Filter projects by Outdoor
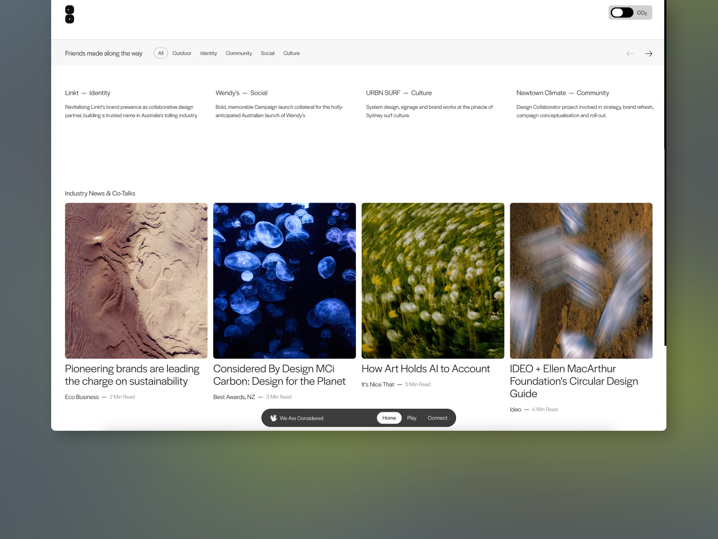The image size is (718, 539). tap(182, 53)
